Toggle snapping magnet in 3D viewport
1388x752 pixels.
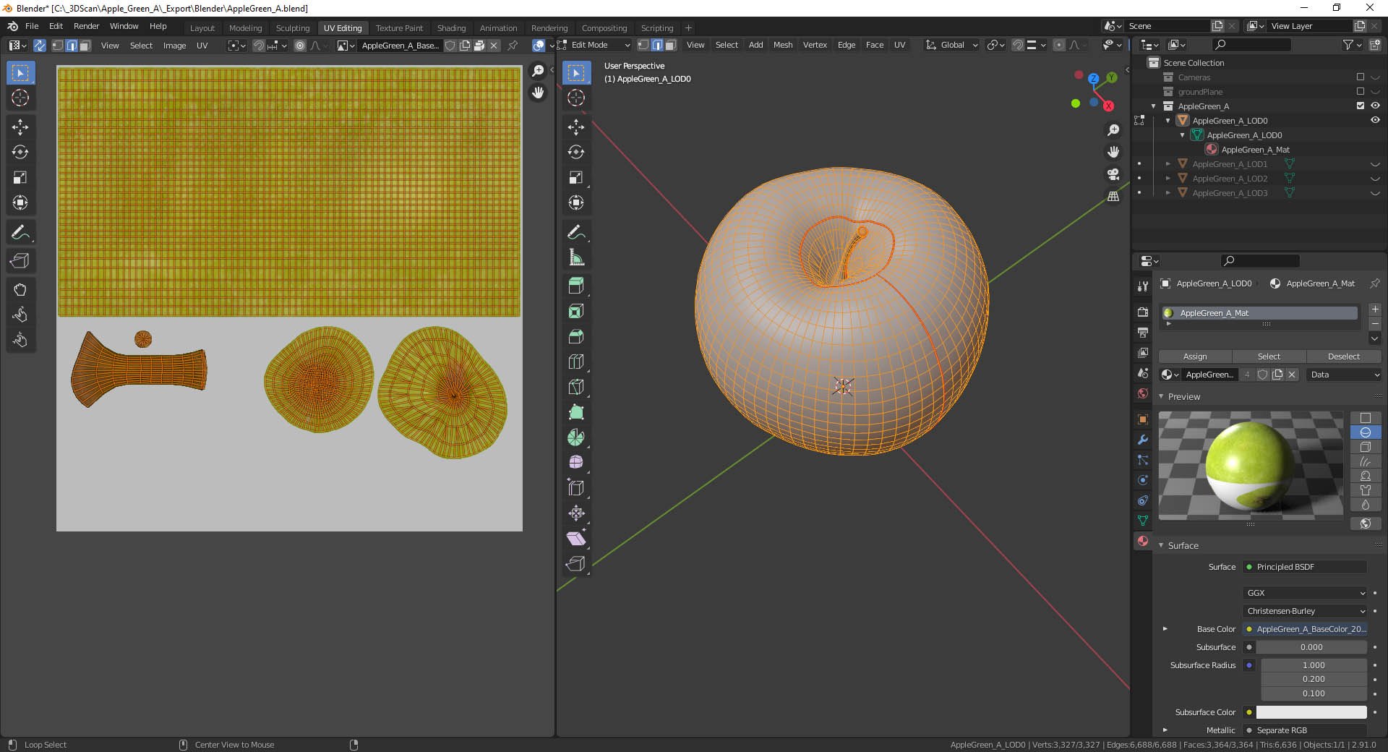[x=1018, y=45]
